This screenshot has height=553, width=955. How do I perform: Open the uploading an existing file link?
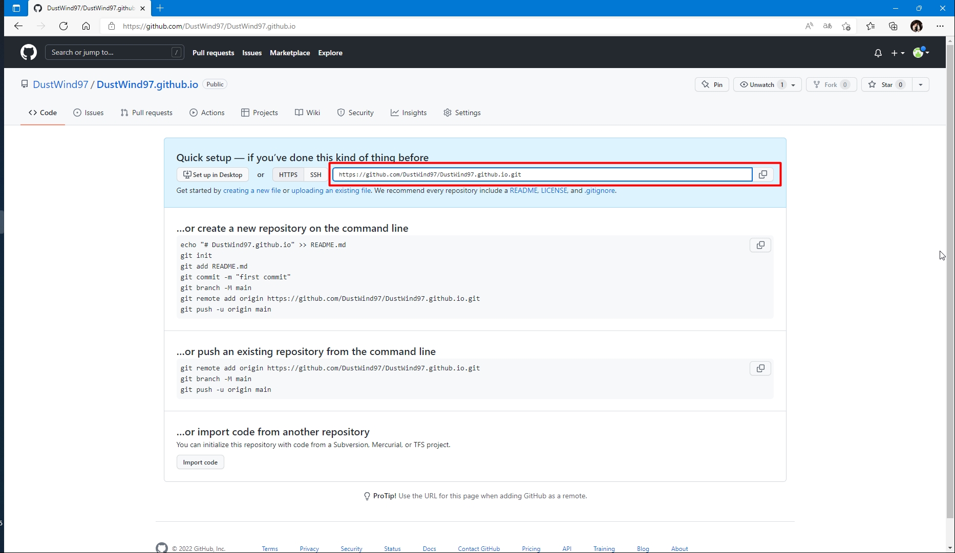(331, 190)
